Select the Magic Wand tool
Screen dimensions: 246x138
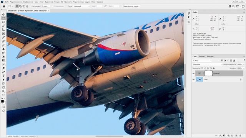[3, 26]
